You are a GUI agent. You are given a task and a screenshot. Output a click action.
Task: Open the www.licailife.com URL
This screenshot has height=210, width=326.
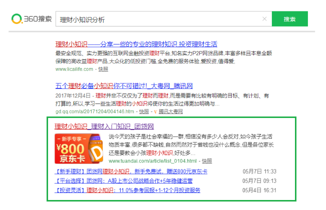[x=74, y=69]
